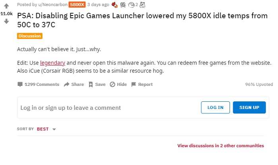
Task: Click the second gray award icon
Action: click(123, 5)
